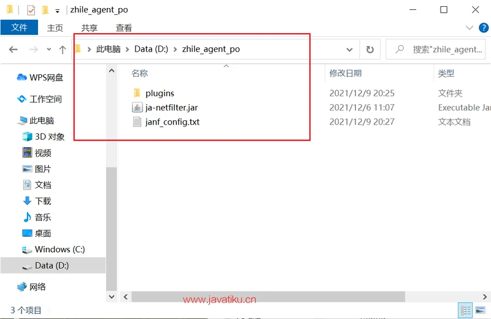The width and height of the screenshot is (491, 319).
Task: Open the plugins folder
Action: tap(160, 93)
